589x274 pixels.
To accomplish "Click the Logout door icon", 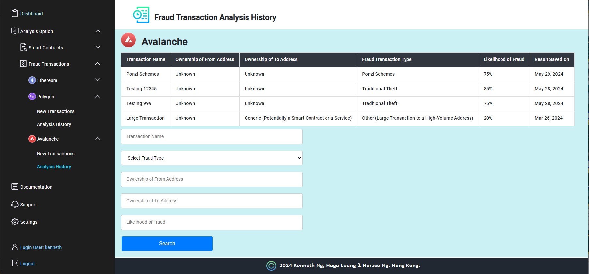I will pos(15,263).
